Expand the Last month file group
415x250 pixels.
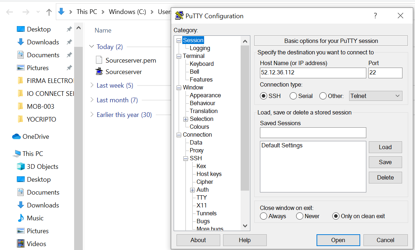coord(92,100)
